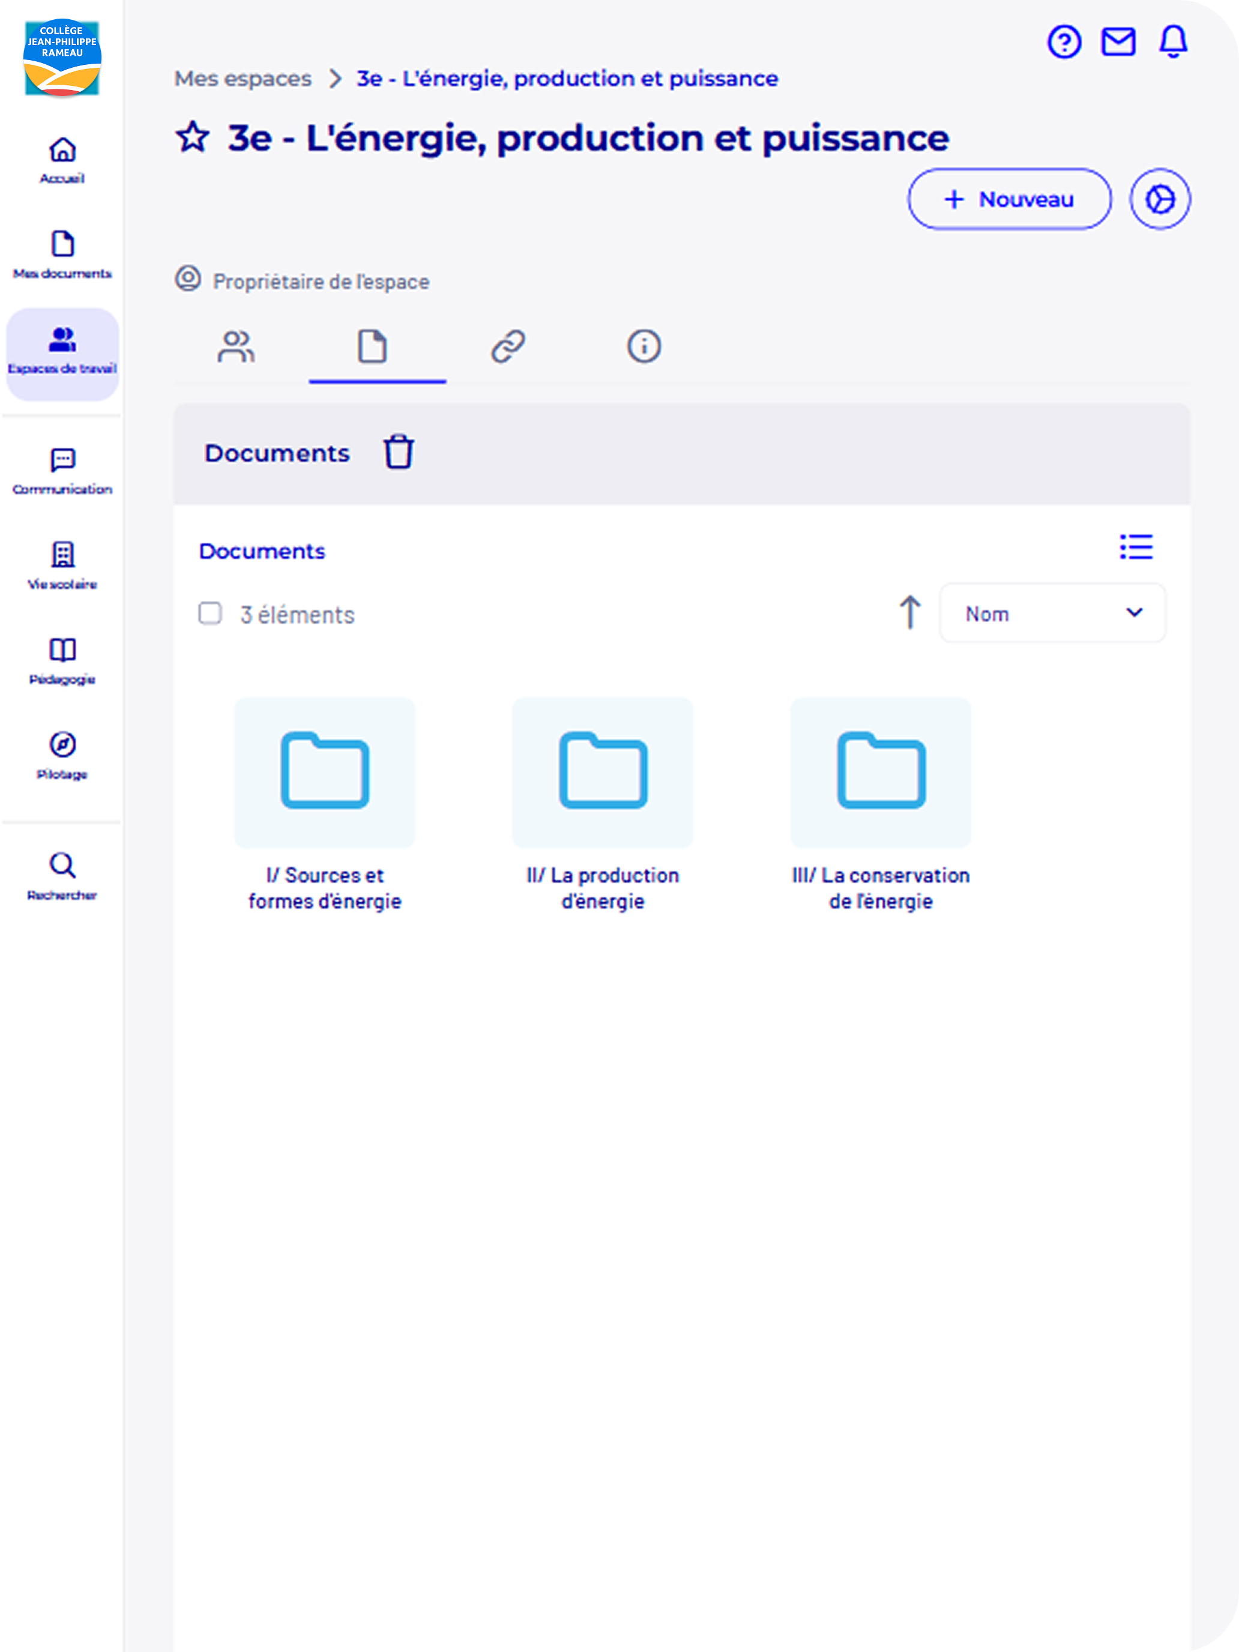This screenshot has width=1239, height=1652.
Task: Open the mail envelope icon
Action: [x=1118, y=42]
